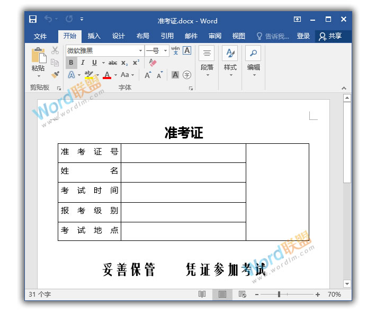Click the phonetic guide wén icon

(175, 50)
